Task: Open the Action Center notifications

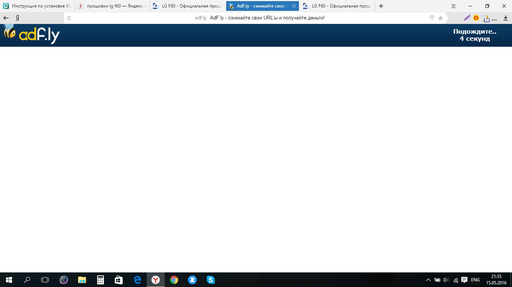Action: [x=464, y=280]
